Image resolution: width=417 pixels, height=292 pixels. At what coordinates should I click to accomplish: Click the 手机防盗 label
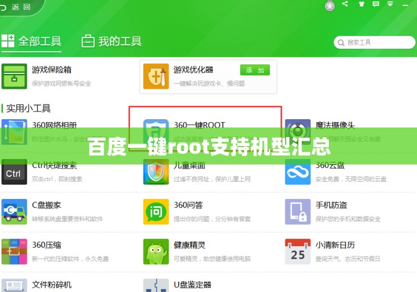(x=331, y=206)
